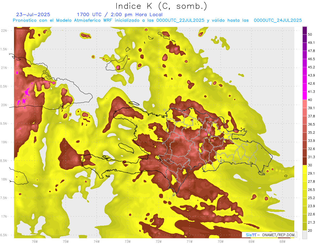
Task: Click the top purple color bar segment below 50
Action: [305, 30]
